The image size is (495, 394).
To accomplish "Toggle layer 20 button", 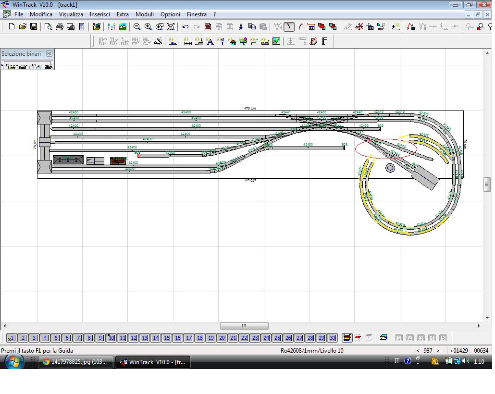I will click(222, 338).
